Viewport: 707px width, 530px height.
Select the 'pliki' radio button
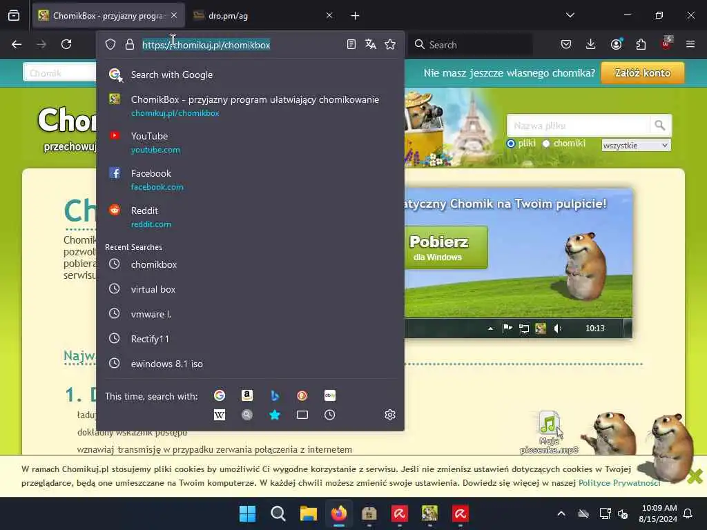(x=510, y=144)
